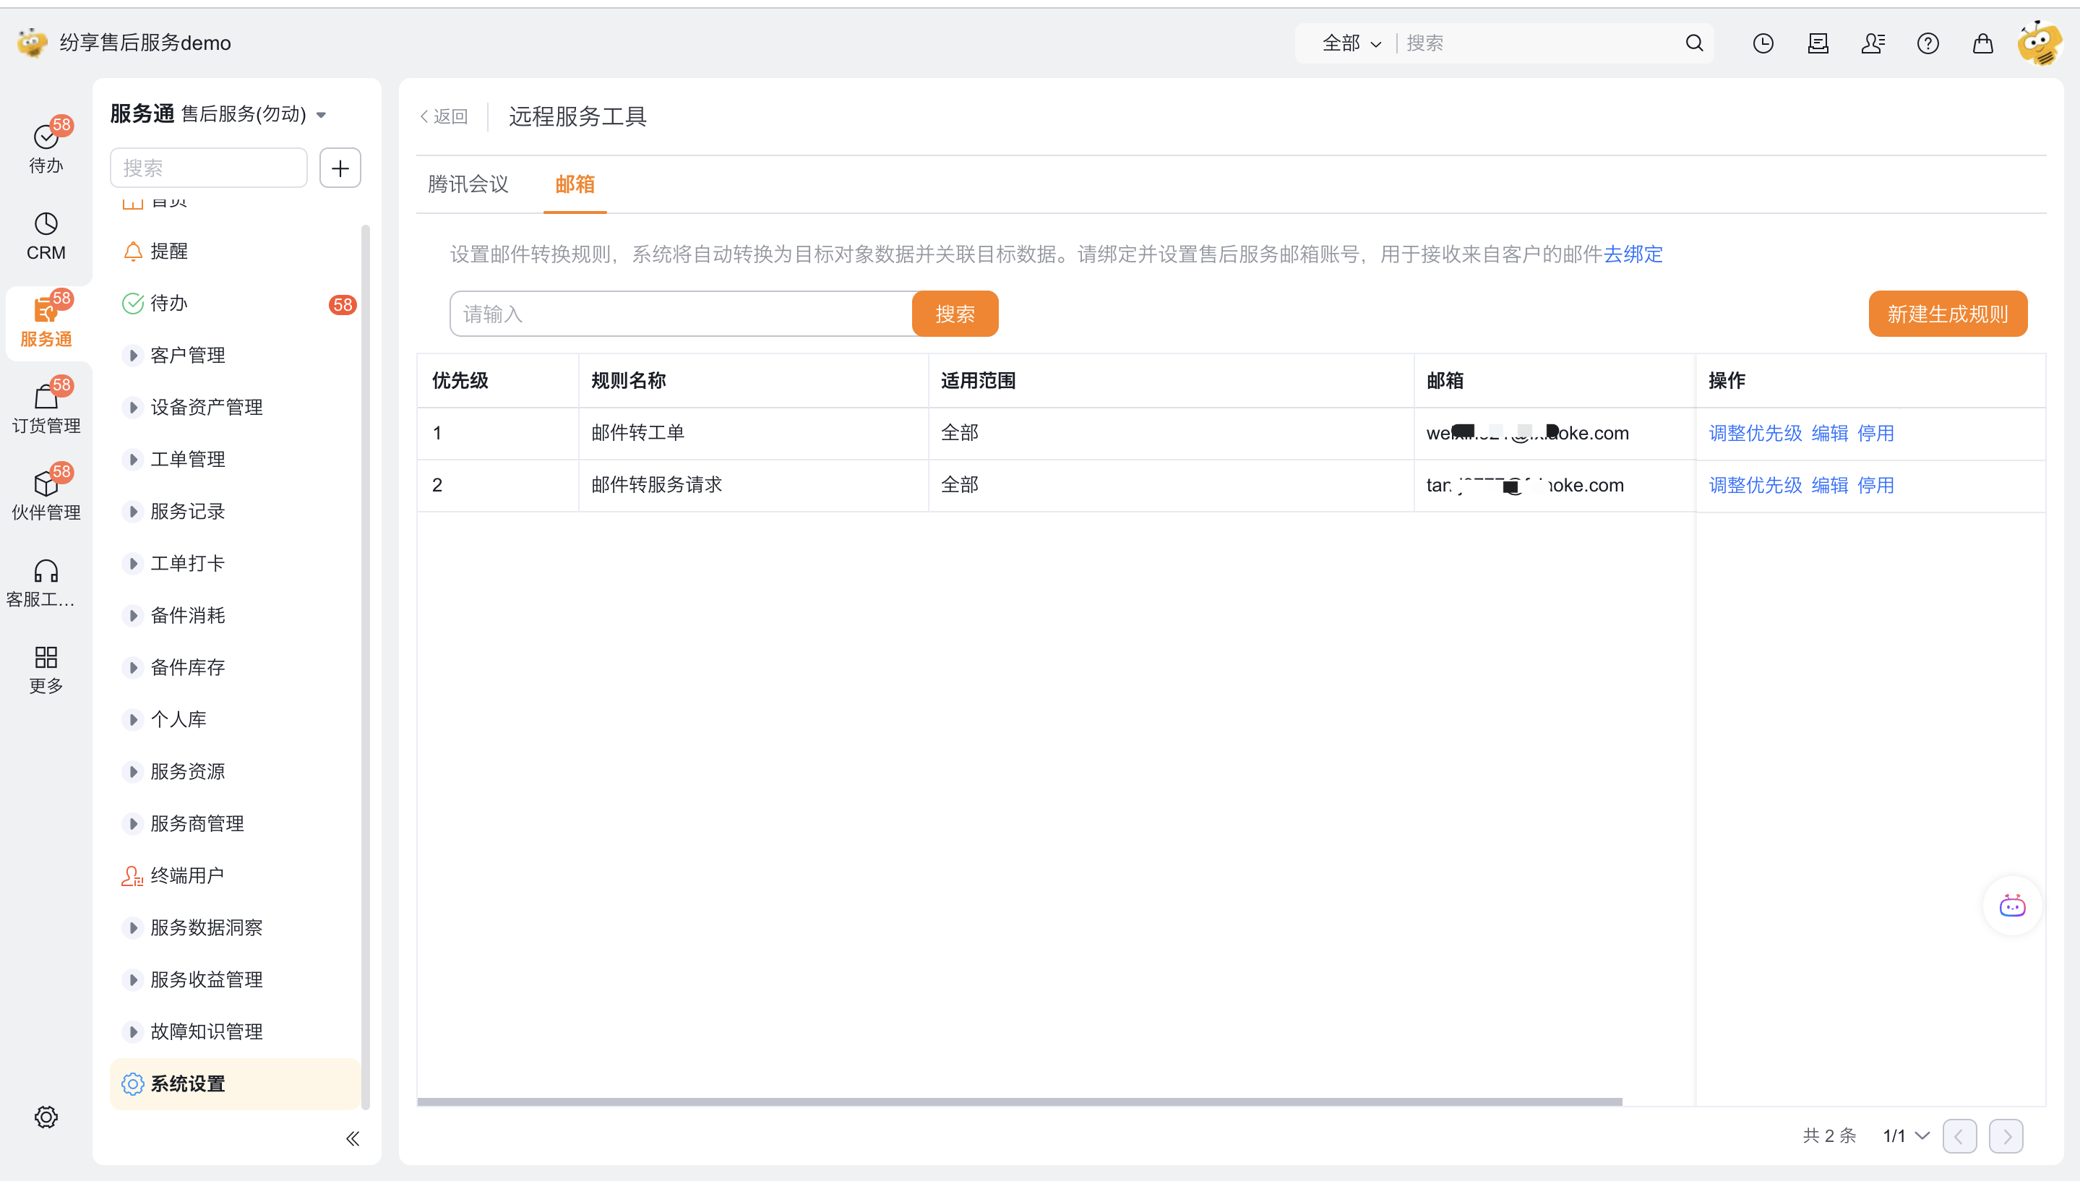Click the 请输入 rule search field
Screen dimensions: 2080x1181
point(682,314)
